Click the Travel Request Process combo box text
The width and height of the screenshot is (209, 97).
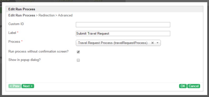[113, 43]
